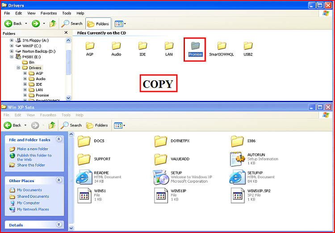This screenshot has width=335, height=233.
Task: Expand AGP node in folder tree
Action: pos(25,73)
